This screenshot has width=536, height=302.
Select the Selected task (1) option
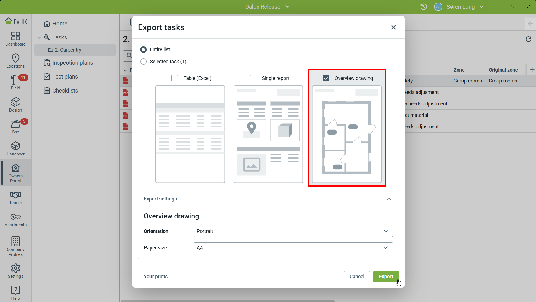coord(144,62)
